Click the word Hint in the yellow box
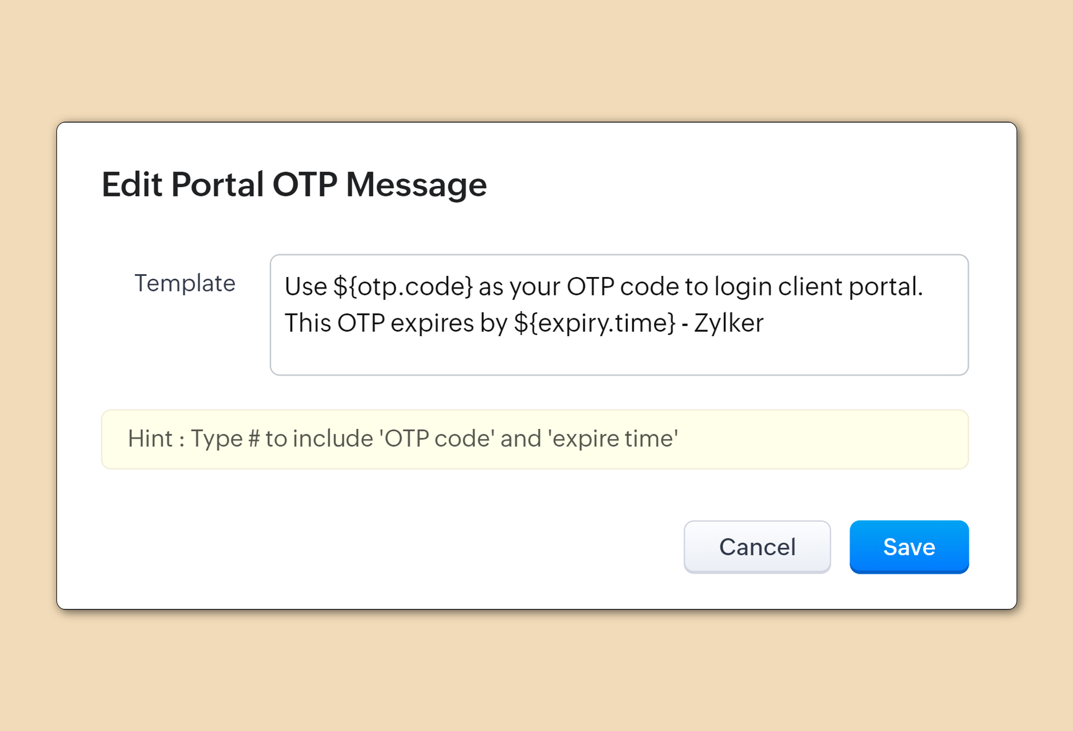Screen dimensions: 1073x731 pyautogui.click(x=150, y=438)
